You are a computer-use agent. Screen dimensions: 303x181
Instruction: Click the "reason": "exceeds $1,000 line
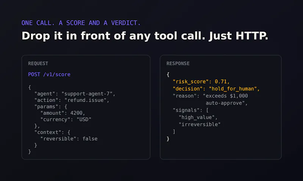click(210, 96)
